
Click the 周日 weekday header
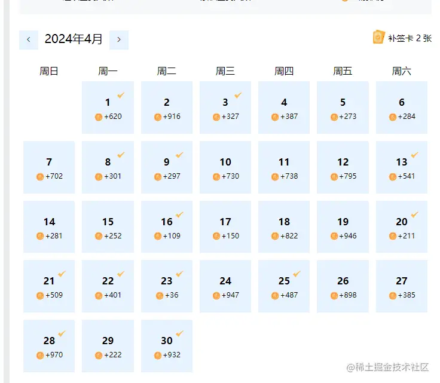[49, 71]
